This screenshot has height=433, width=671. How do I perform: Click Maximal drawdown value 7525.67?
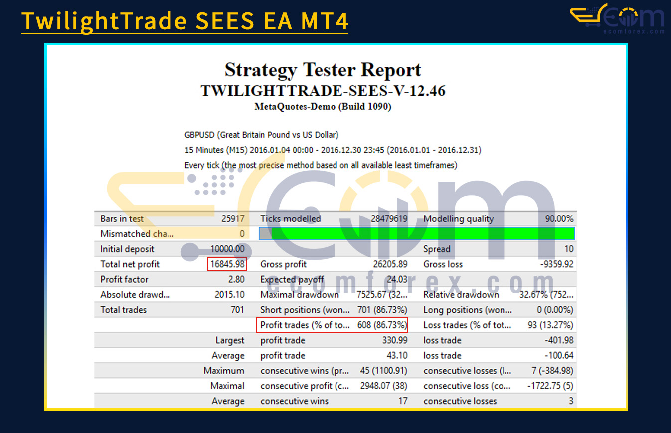382,295
